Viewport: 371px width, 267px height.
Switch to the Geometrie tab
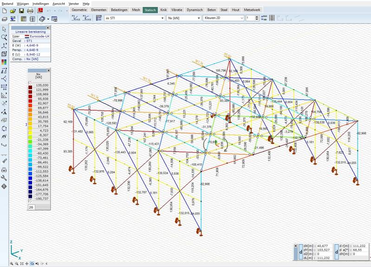79,10
